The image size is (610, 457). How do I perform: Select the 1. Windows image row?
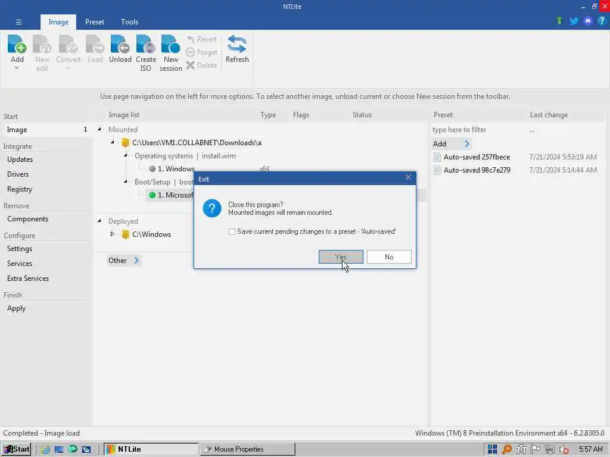tap(176, 168)
